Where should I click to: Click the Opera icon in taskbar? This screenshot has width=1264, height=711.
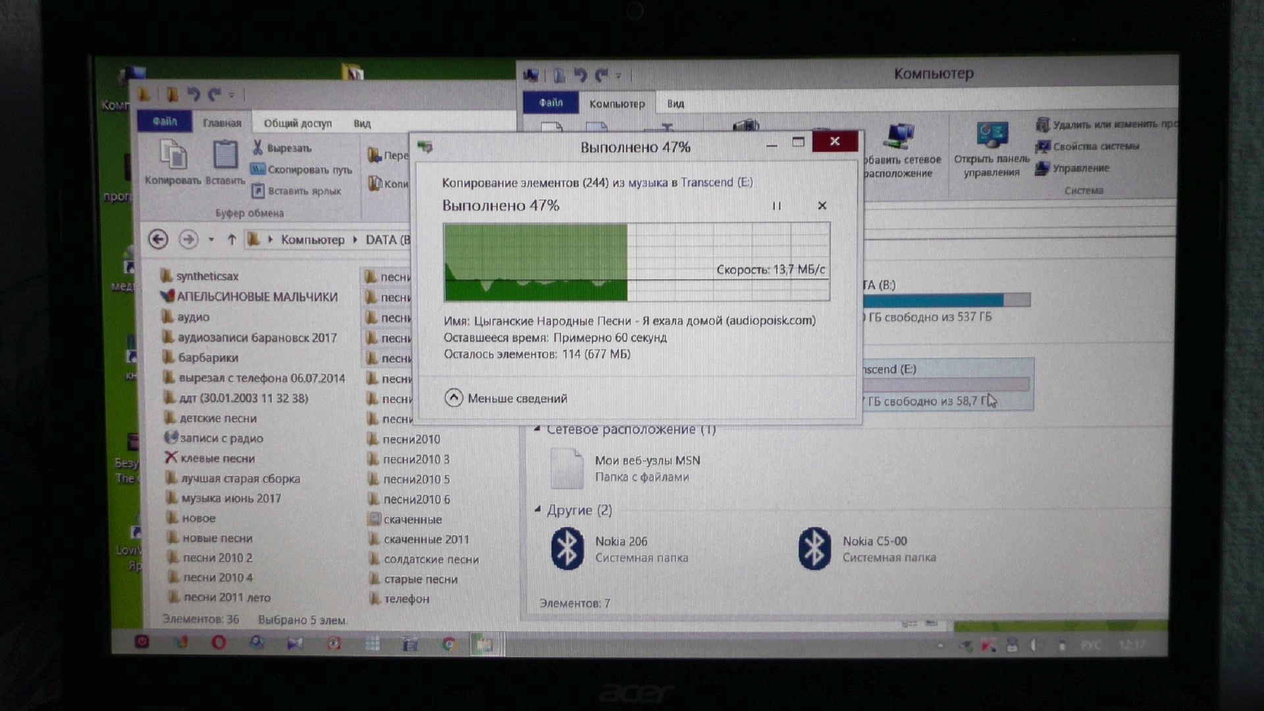coord(219,643)
